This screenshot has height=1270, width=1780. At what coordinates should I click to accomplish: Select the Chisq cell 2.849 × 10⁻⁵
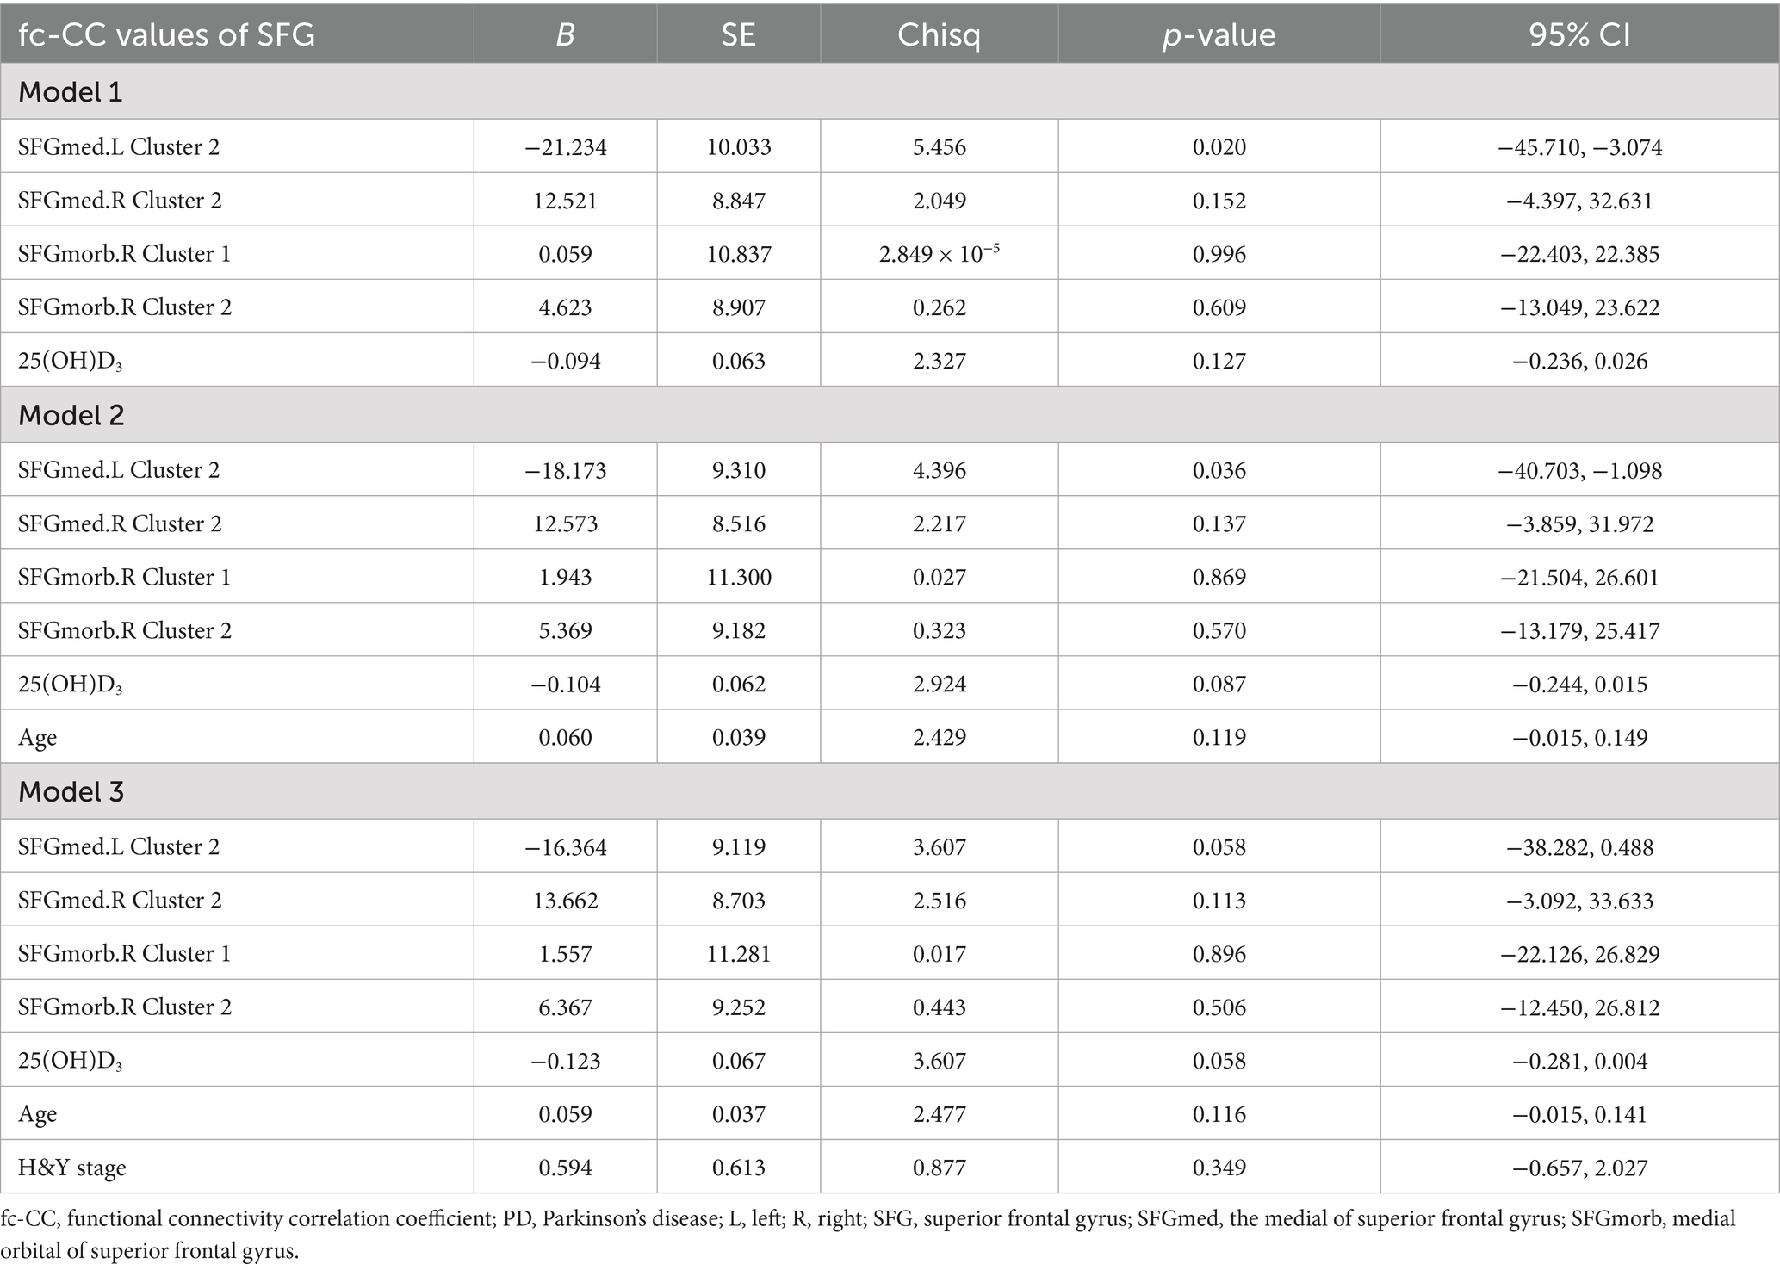pyautogui.click(x=939, y=254)
